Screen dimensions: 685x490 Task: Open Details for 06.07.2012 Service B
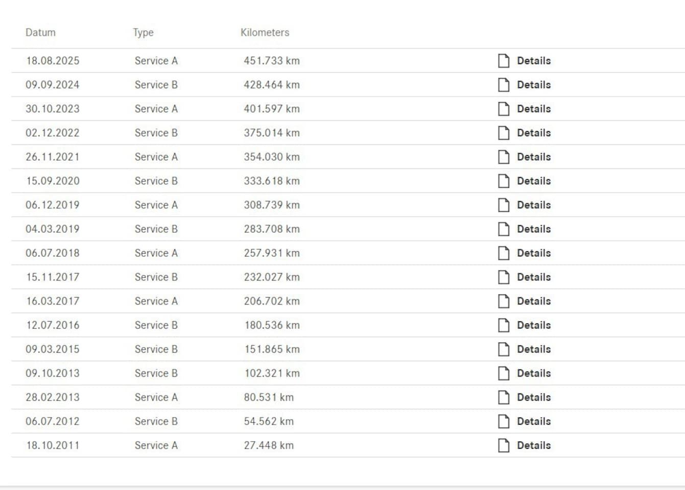click(534, 421)
